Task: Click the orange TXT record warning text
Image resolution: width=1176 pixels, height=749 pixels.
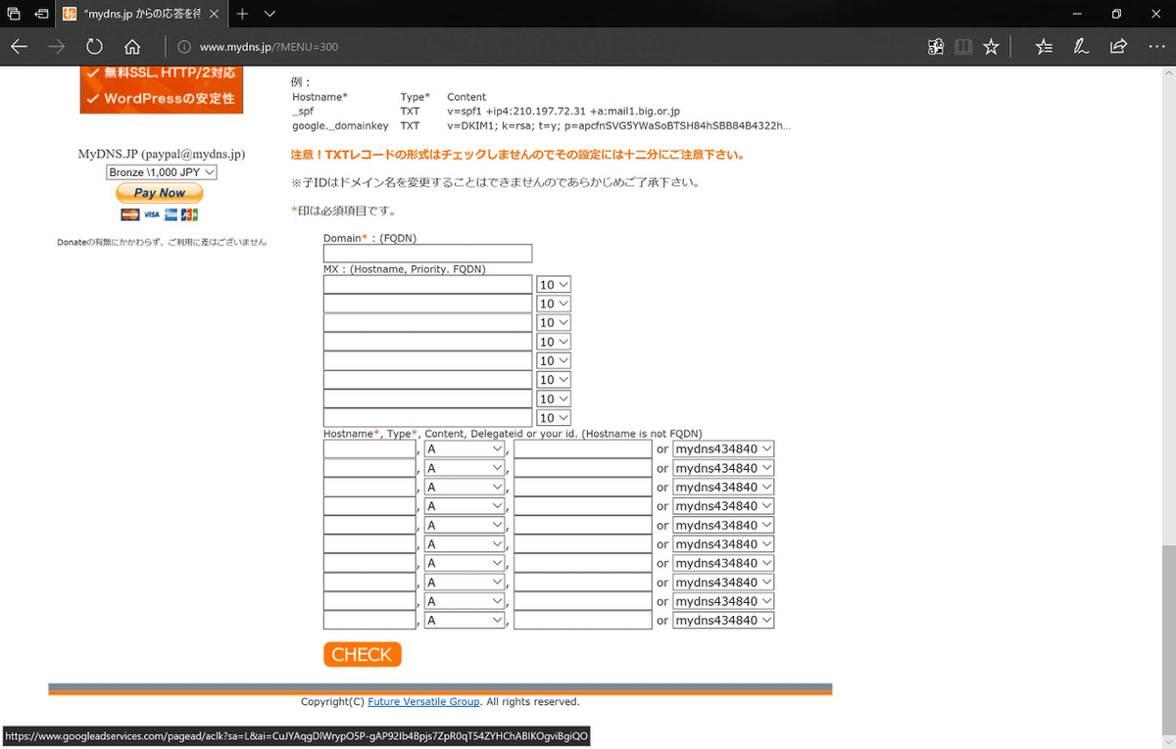Action: (x=517, y=155)
